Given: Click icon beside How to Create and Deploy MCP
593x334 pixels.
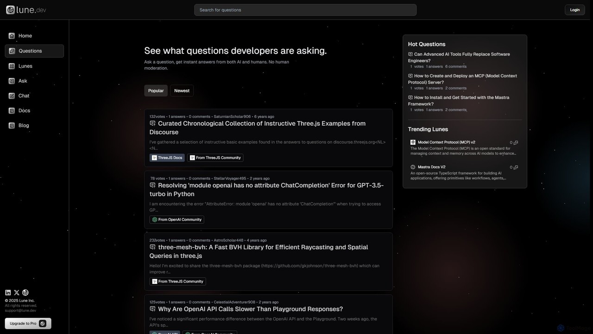Looking at the screenshot, I should (410, 76).
